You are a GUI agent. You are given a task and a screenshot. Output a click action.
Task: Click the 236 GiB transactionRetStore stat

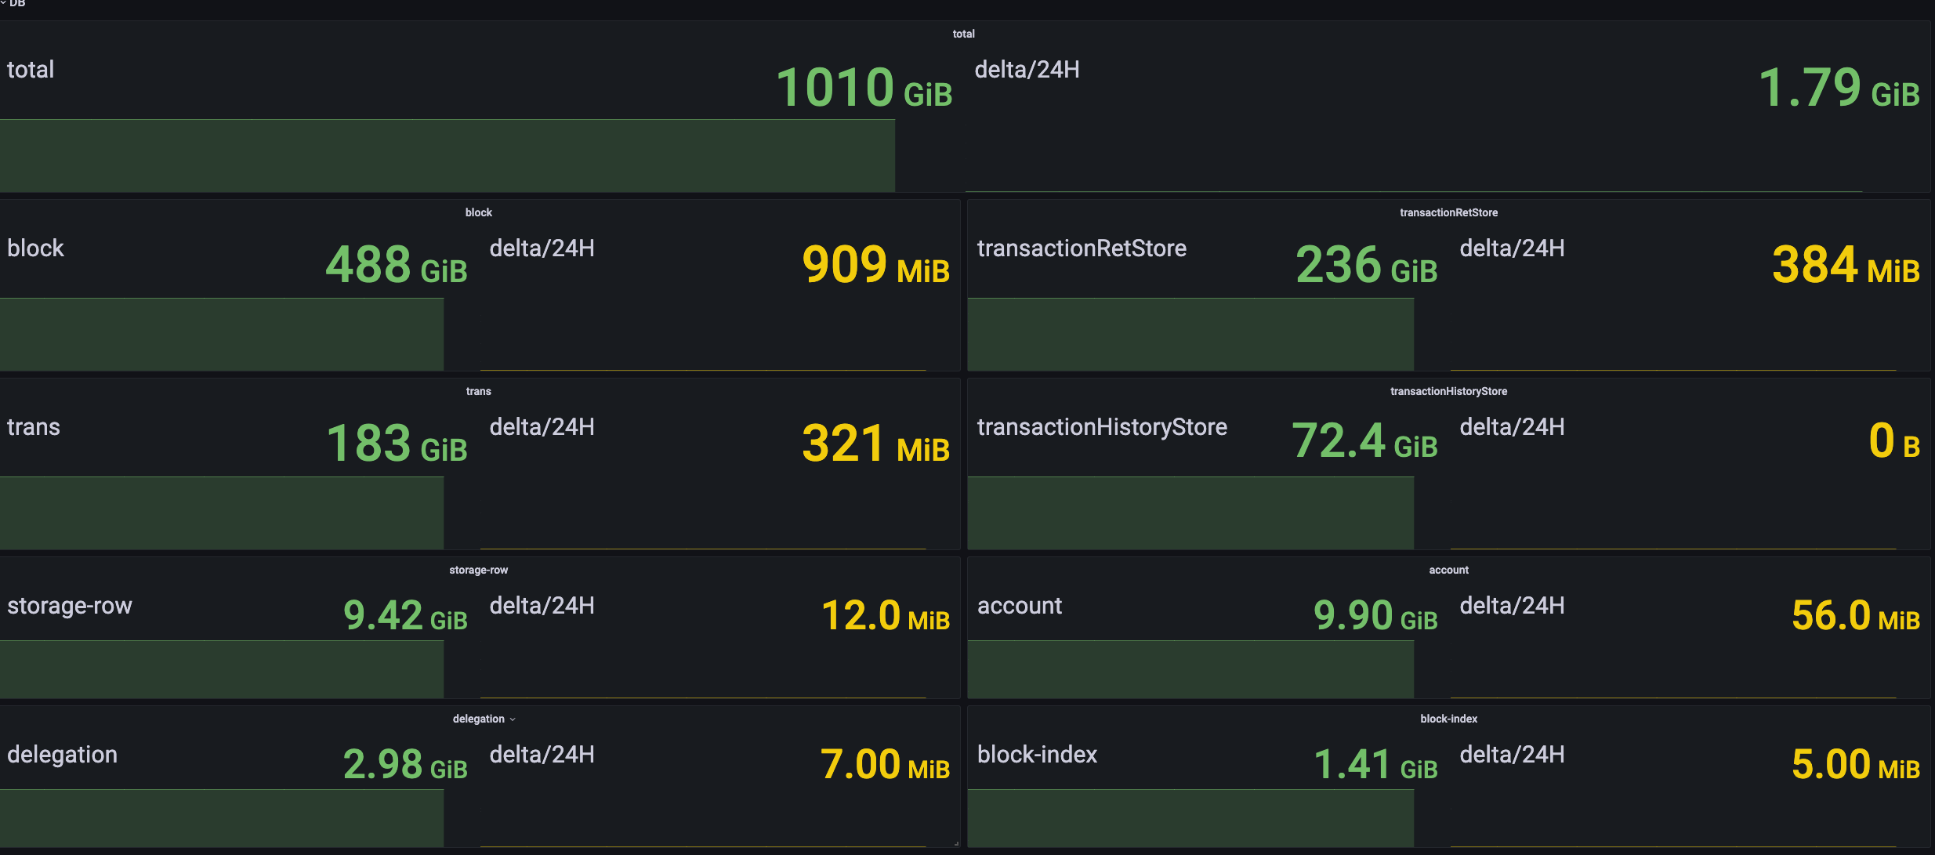pos(1366,265)
